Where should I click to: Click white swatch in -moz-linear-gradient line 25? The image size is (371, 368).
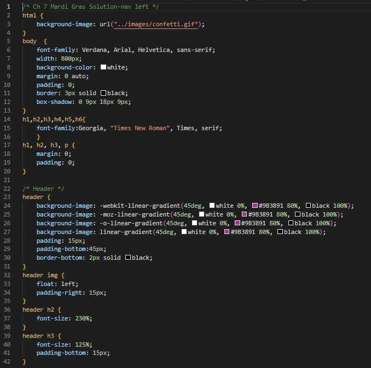click(201, 214)
